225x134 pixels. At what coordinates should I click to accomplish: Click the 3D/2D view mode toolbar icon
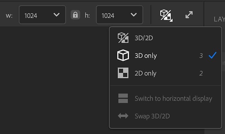(166, 15)
